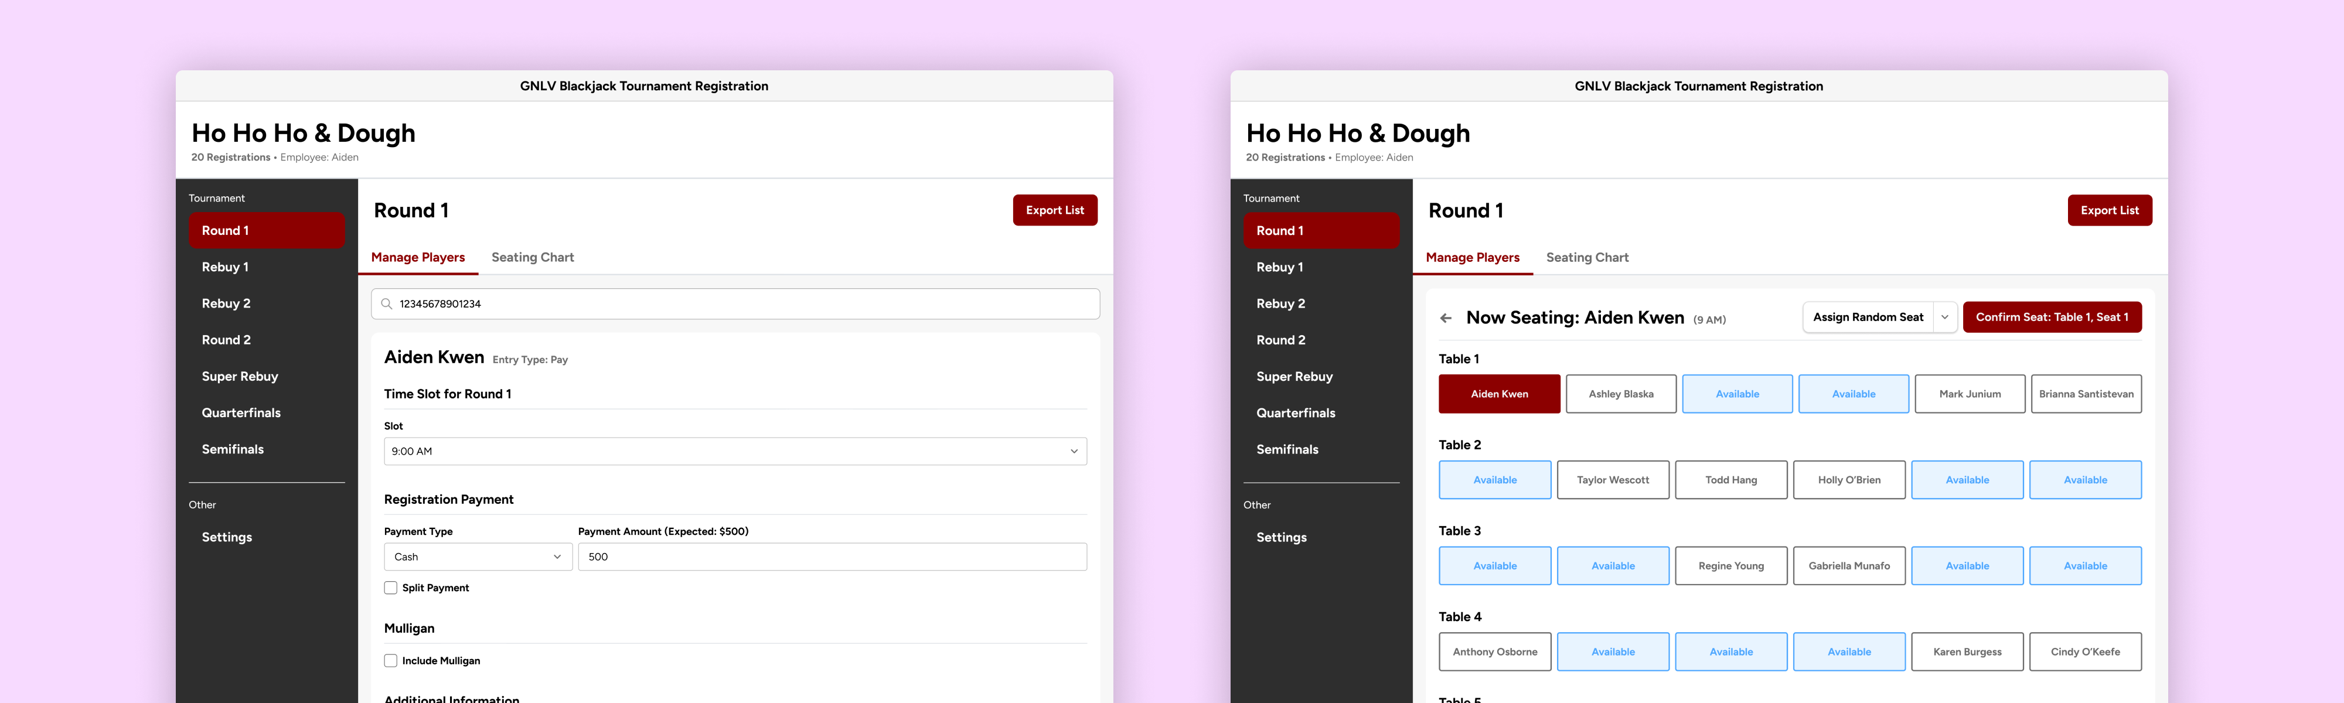2344x703 pixels.
Task: Click Export List button in left window
Action: 1055,210
